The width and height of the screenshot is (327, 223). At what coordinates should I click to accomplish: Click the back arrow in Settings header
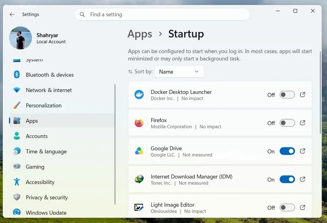click(12, 14)
